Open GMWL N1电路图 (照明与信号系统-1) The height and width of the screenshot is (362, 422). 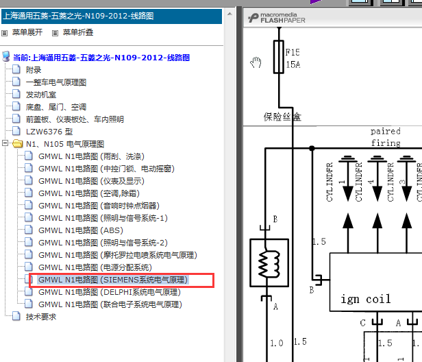[103, 218]
